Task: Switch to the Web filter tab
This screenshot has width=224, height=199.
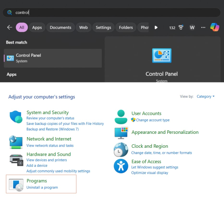Action: (x=83, y=28)
